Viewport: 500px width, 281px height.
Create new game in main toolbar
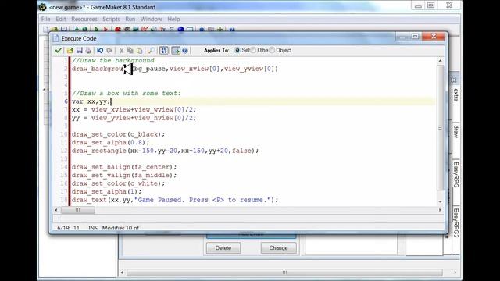click(x=45, y=30)
